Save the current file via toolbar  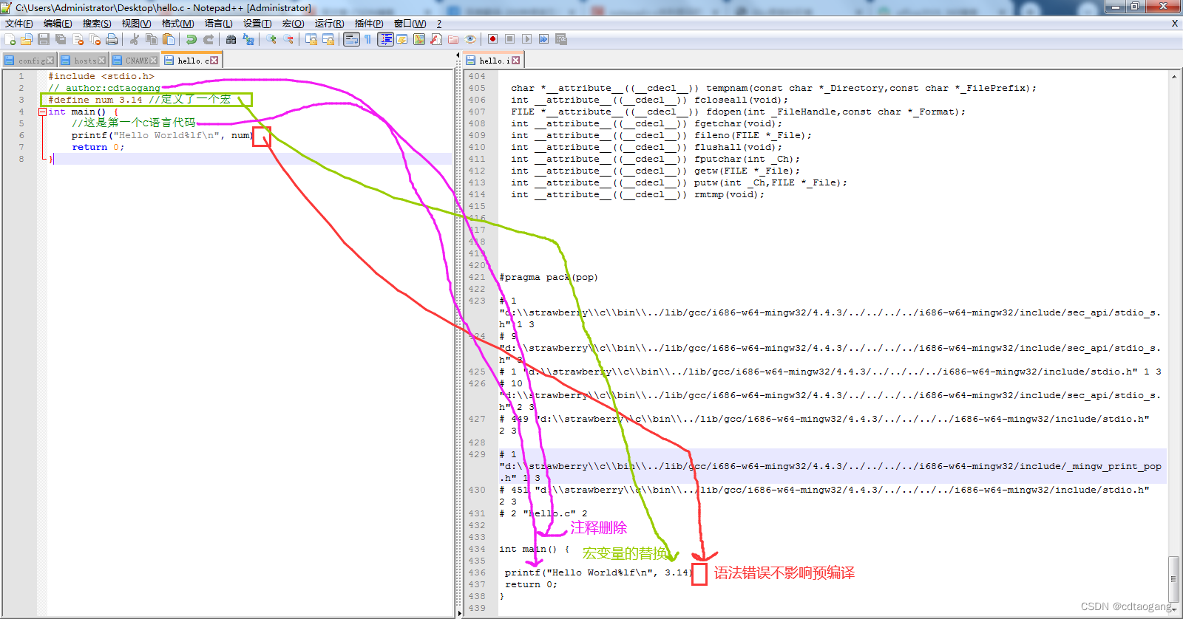44,39
